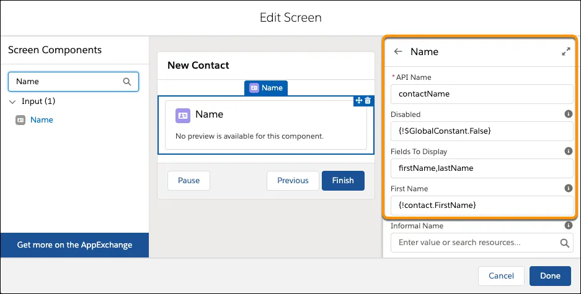
Task: Click search icon in Informal Name field
Action: pos(564,243)
